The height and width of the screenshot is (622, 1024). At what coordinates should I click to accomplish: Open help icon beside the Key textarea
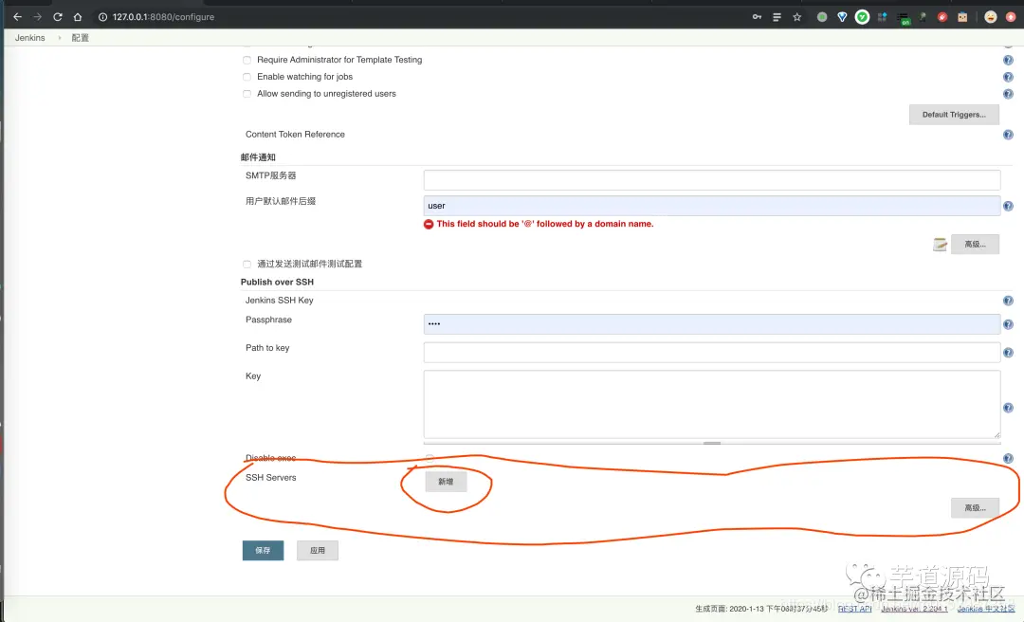coord(1008,408)
